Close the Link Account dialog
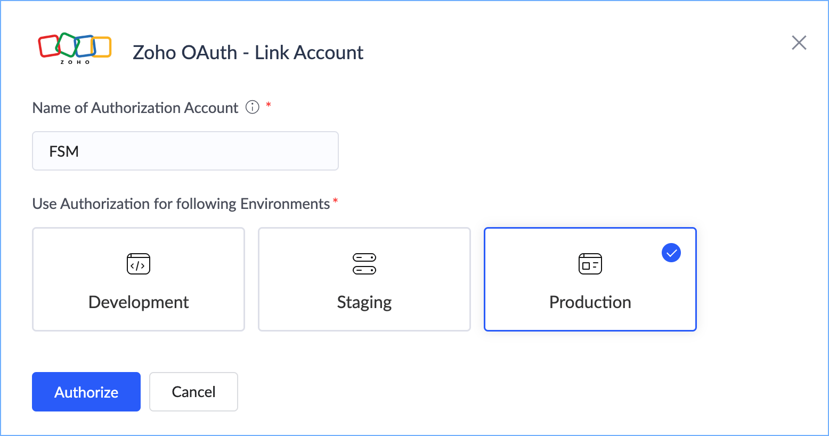Screen dimensions: 829x436 [799, 43]
